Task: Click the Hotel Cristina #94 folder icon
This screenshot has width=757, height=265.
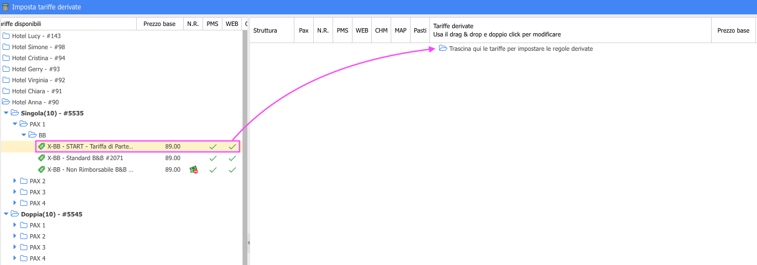Action: tap(6, 58)
